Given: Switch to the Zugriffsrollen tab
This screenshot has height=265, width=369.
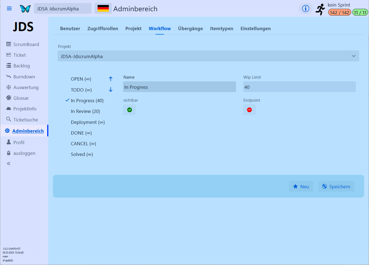Looking at the screenshot, I should tap(103, 29).
